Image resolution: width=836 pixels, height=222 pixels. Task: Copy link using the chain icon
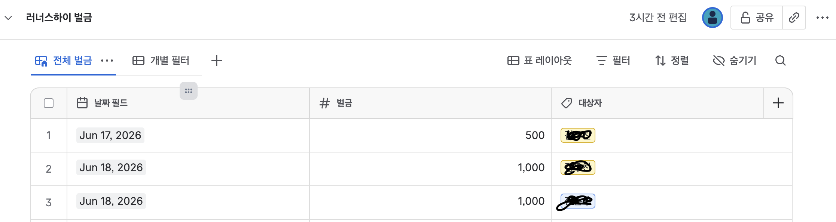point(794,18)
